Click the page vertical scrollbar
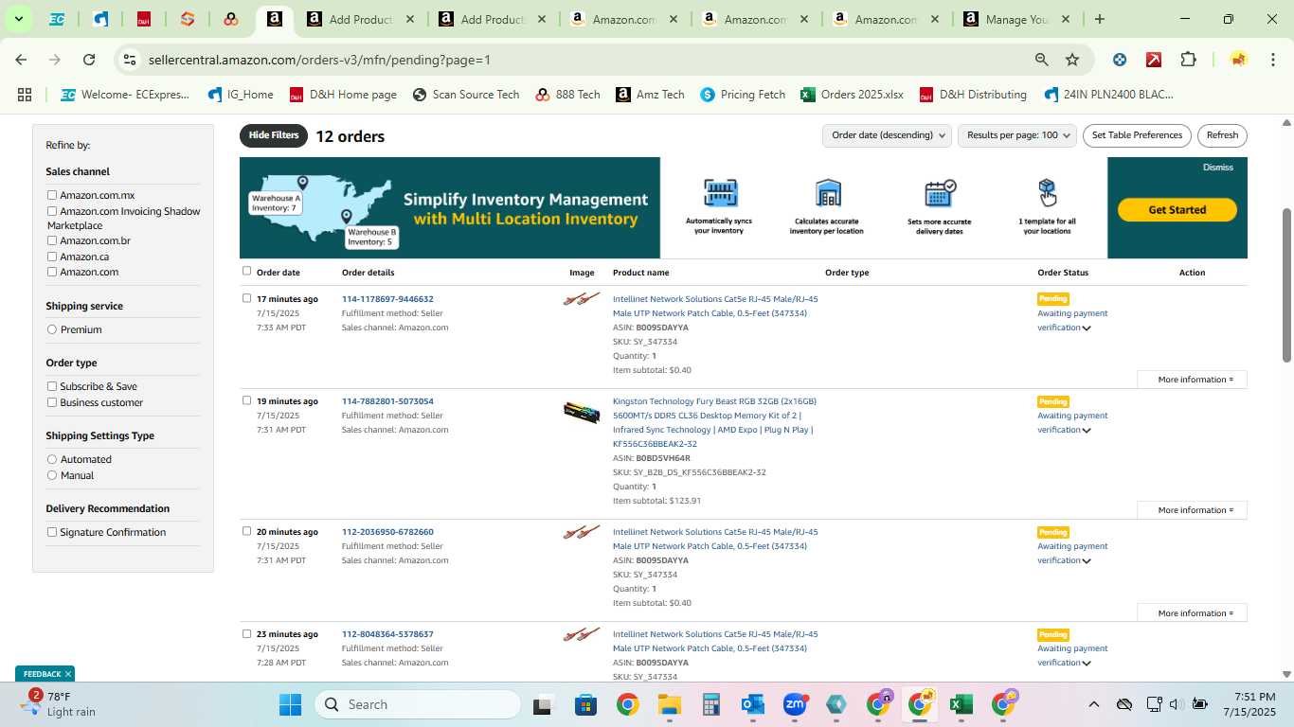The image size is (1294, 727). (1286, 284)
